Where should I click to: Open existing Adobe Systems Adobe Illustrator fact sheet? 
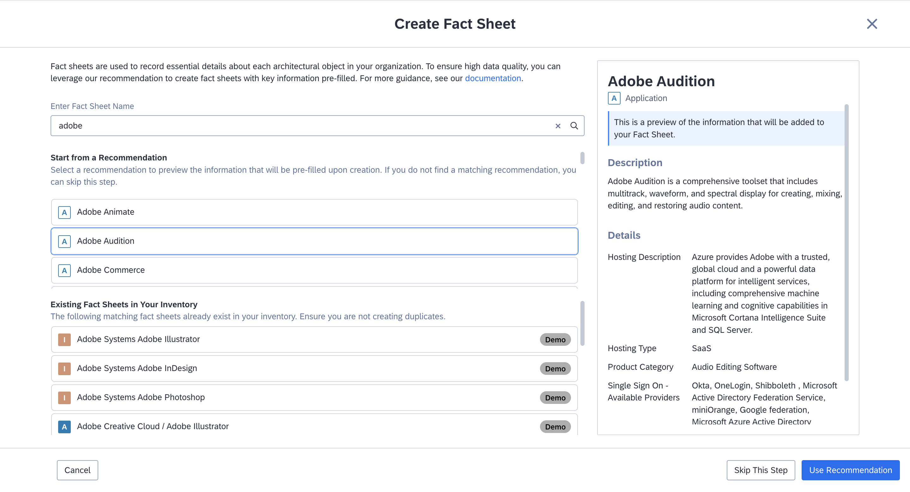[x=314, y=339]
